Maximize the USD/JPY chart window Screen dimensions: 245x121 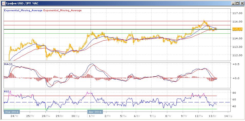pos(237,3)
